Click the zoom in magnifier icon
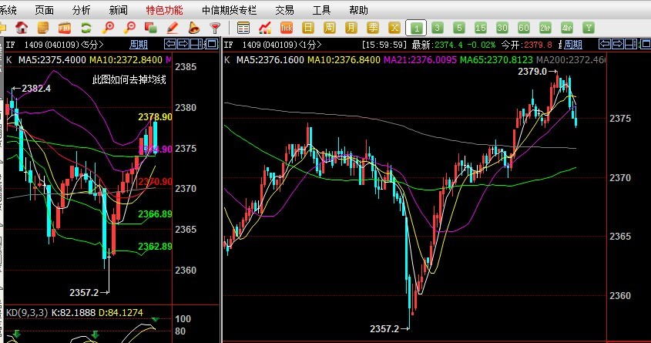The image size is (651, 343). pyautogui.click(x=109, y=28)
